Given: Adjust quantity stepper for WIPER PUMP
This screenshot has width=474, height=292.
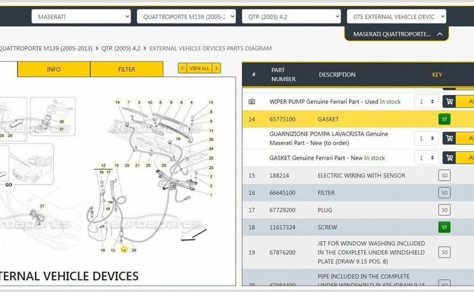Looking at the screenshot, I should [x=426, y=102].
